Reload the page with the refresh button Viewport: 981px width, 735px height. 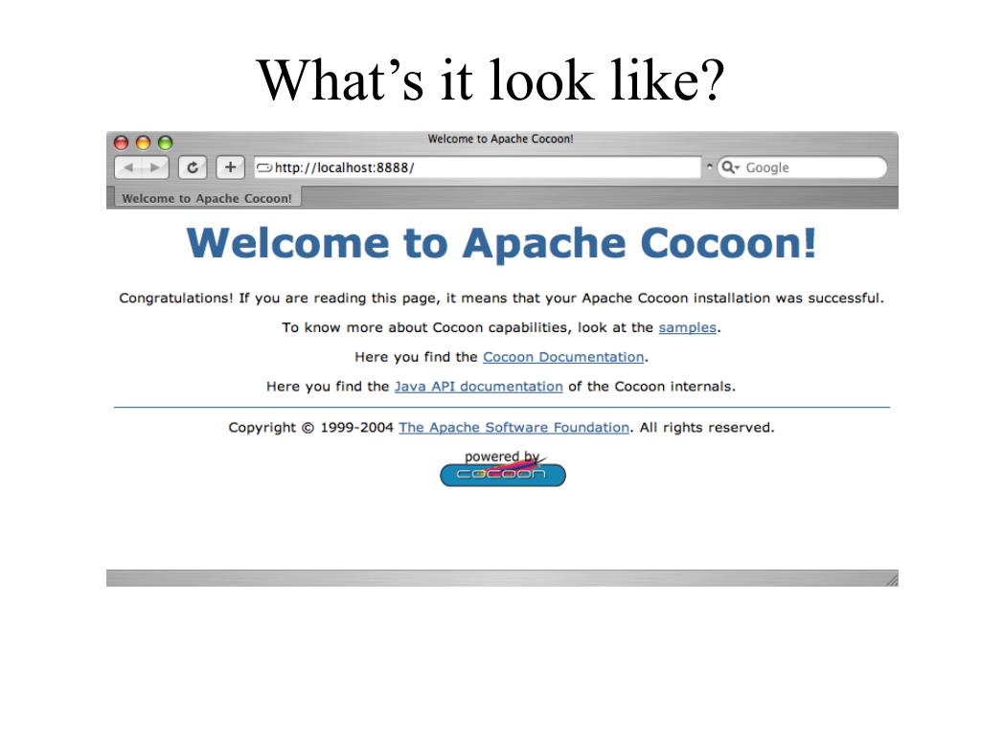pyautogui.click(x=193, y=167)
